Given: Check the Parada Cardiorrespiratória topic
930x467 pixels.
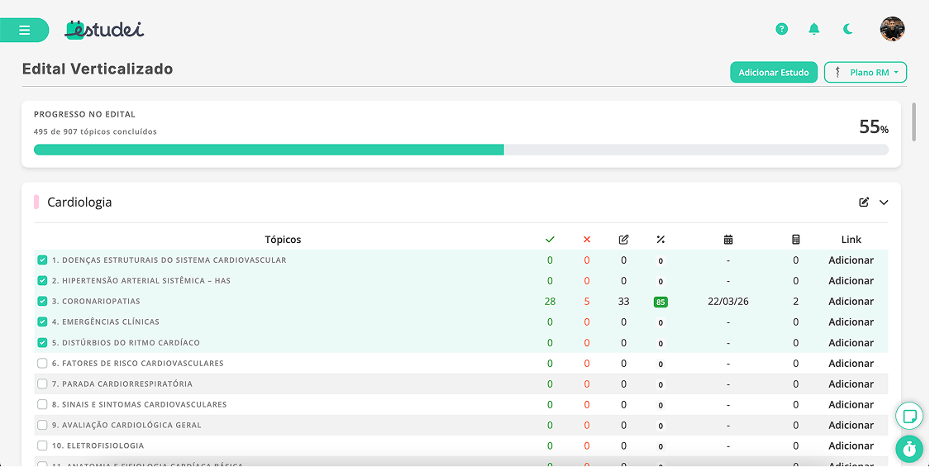Looking at the screenshot, I should [x=42, y=384].
